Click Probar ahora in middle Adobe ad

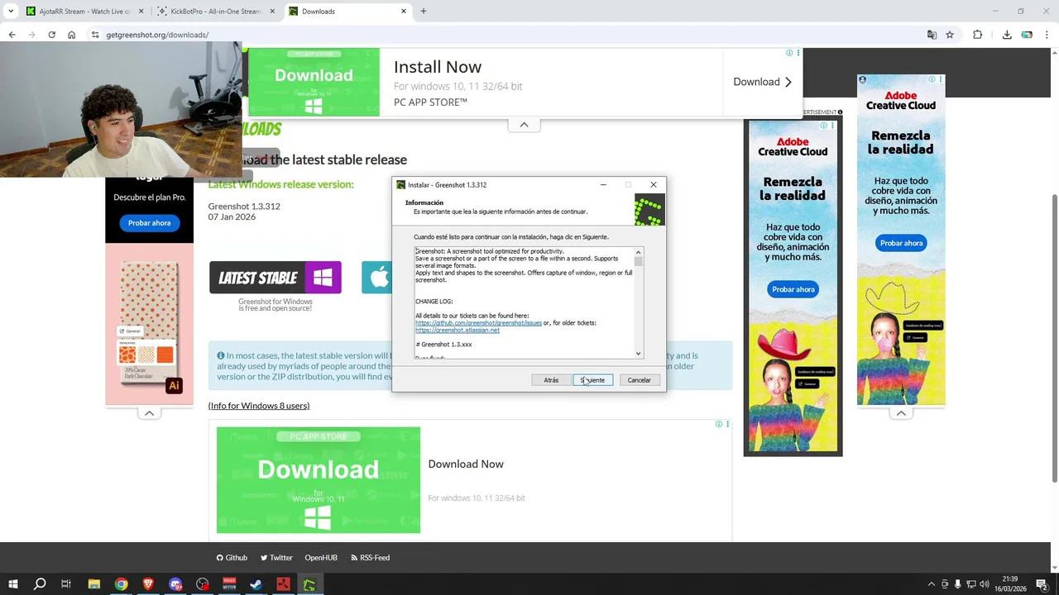coord(793,289)
